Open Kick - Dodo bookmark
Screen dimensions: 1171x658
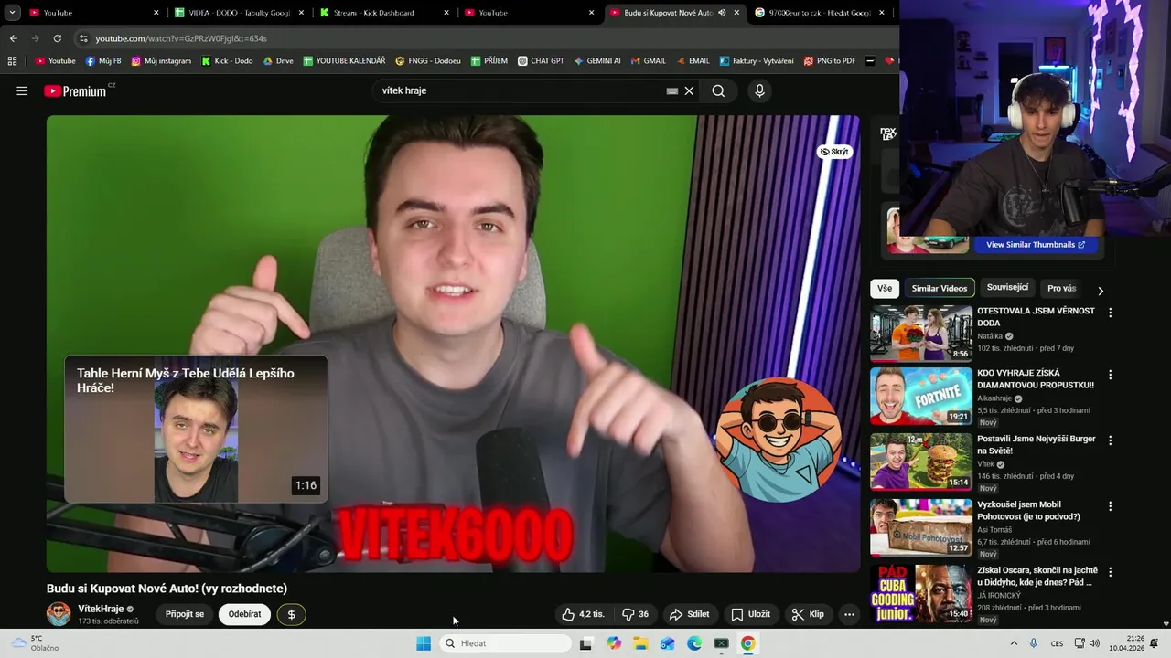pyautogui.click(x=227, y=61)
